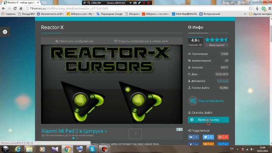Viewport: 272px width, 153px height.
Task: Click the recorder magnifier resolution icon
Action: (x=89, y=3)
